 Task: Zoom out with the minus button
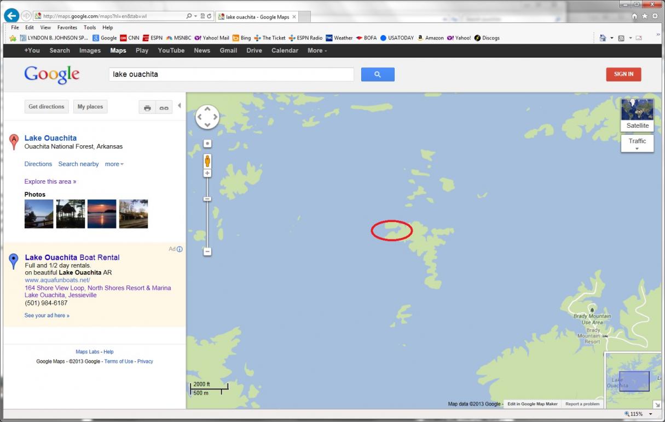tap(207, 252)
